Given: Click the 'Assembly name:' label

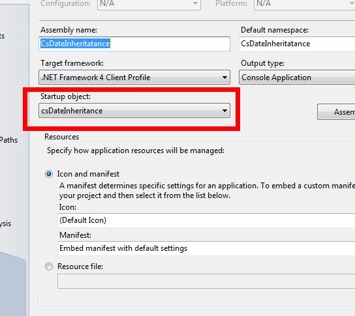Looking at the screenshot, I should point(69,30).
